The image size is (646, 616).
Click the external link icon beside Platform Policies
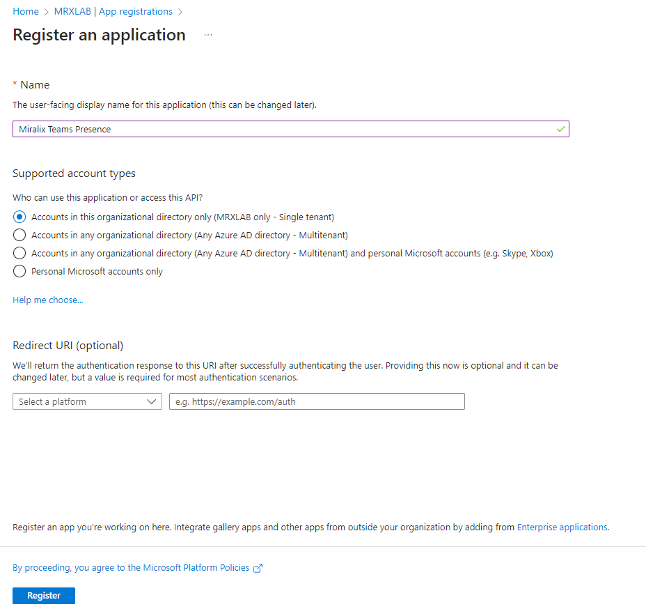258,568
